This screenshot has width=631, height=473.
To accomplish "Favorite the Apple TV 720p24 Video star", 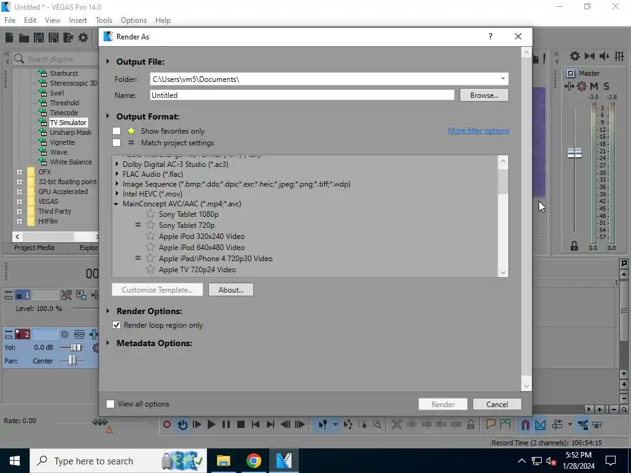I will pos(150,269).
